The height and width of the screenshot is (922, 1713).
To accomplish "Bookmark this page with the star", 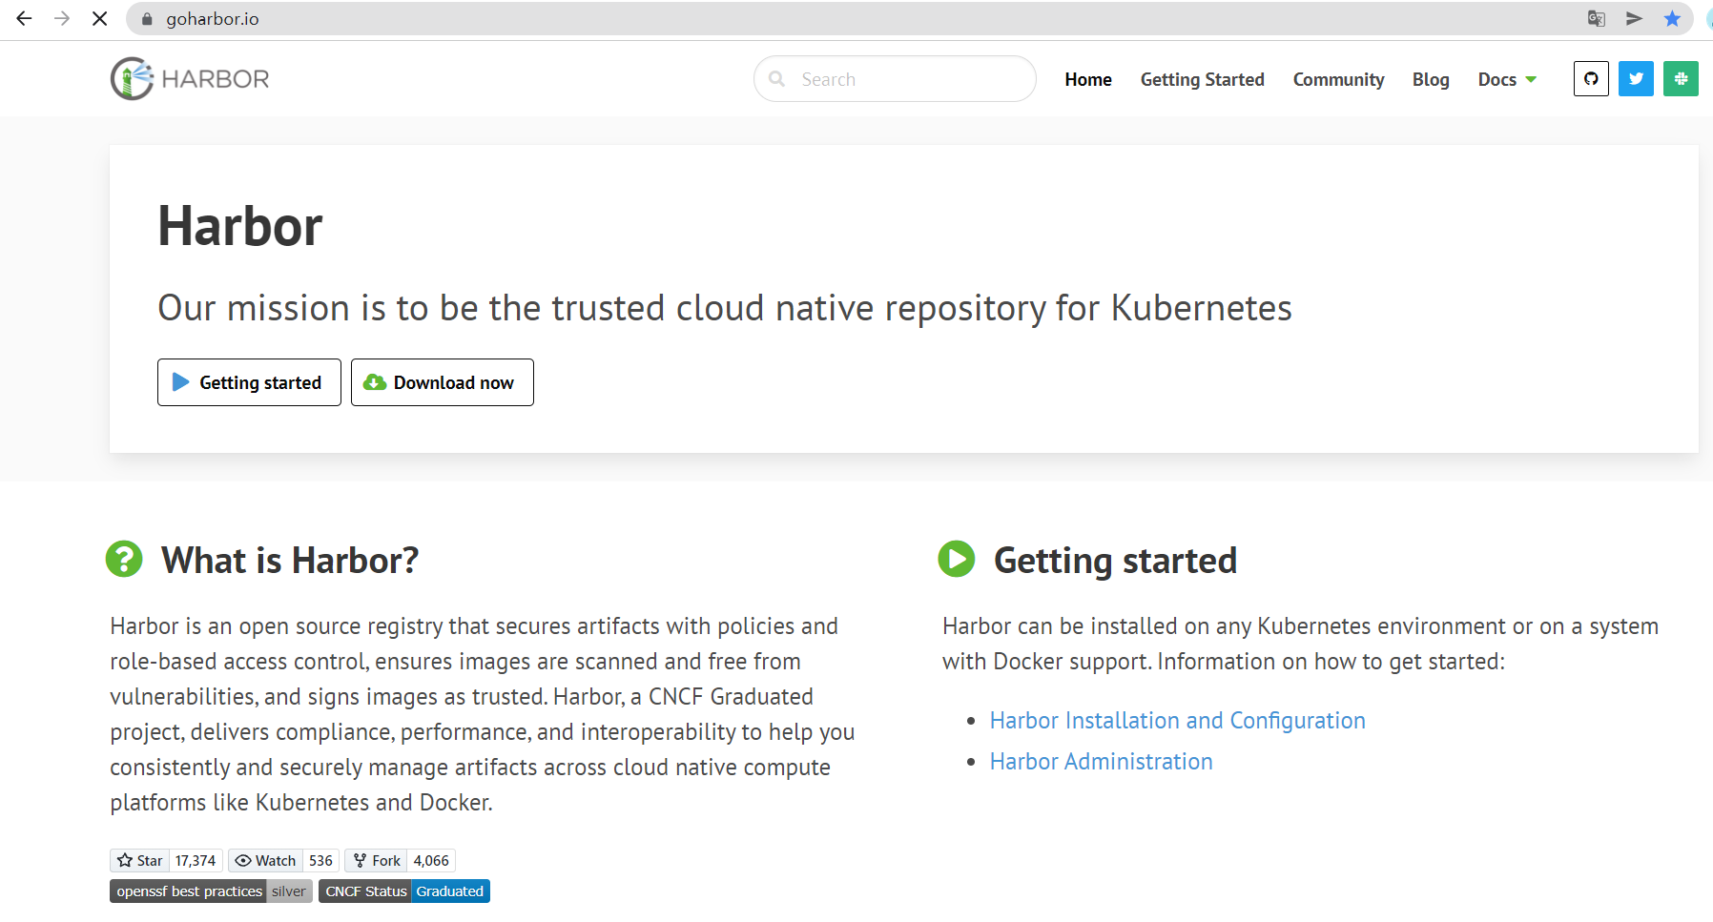I will (1672, 18).
